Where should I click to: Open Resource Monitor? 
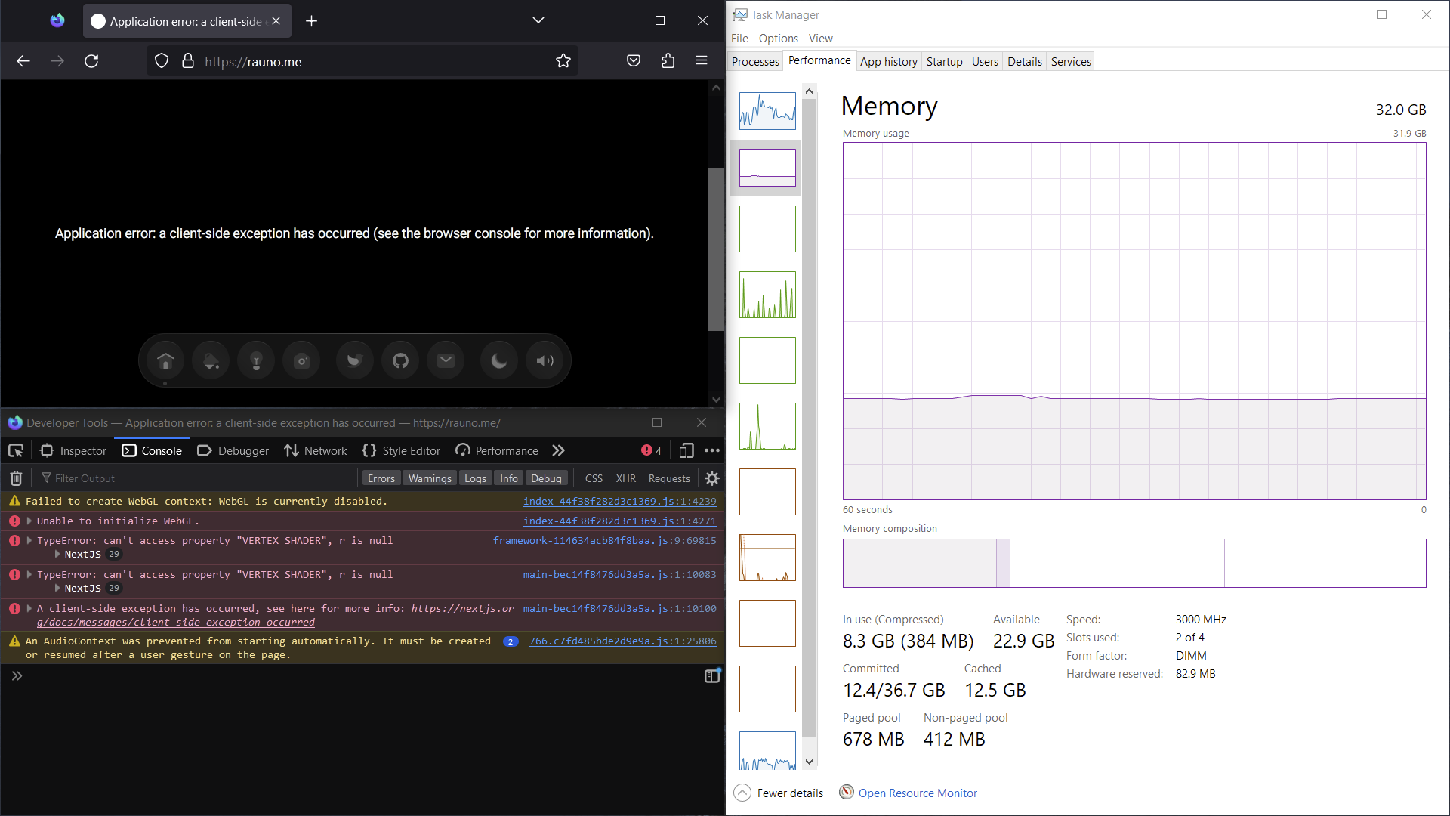(917, 793)
